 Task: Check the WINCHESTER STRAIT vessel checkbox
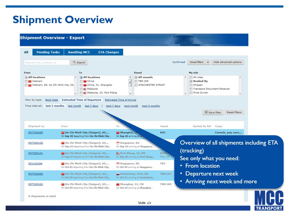point(136,85)
